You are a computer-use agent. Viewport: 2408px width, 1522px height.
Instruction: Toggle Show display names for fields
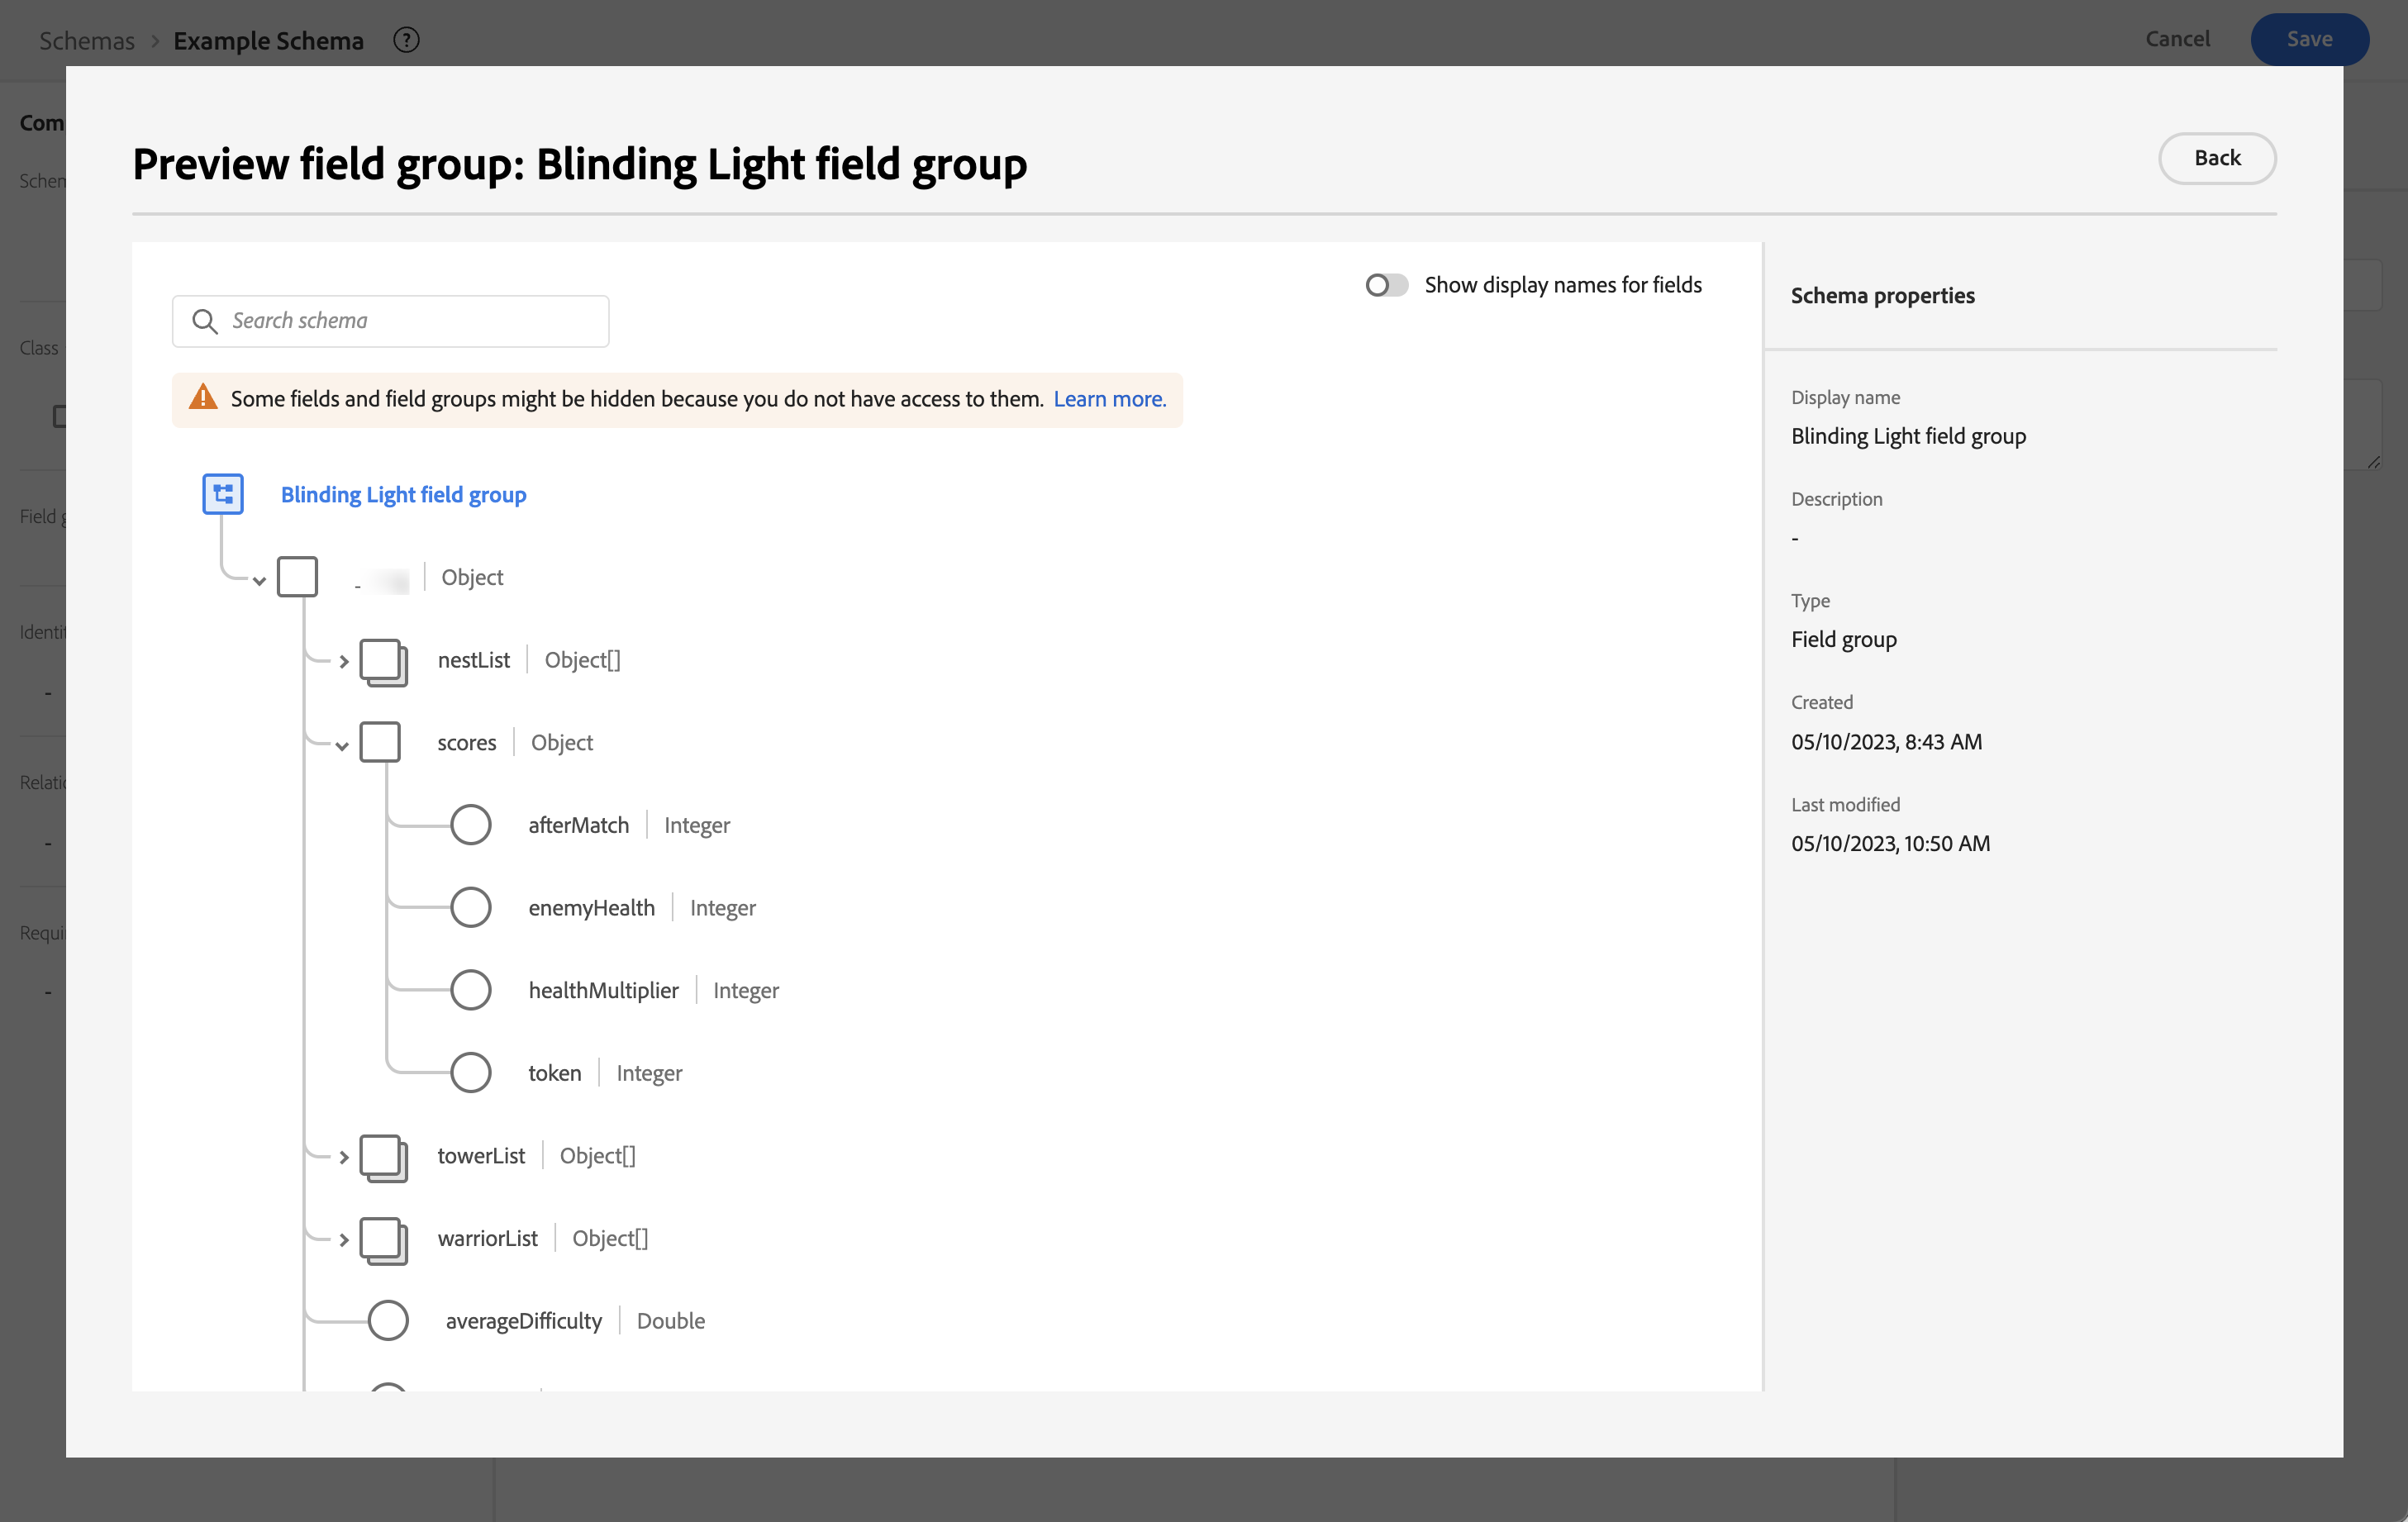(1386, 285)
